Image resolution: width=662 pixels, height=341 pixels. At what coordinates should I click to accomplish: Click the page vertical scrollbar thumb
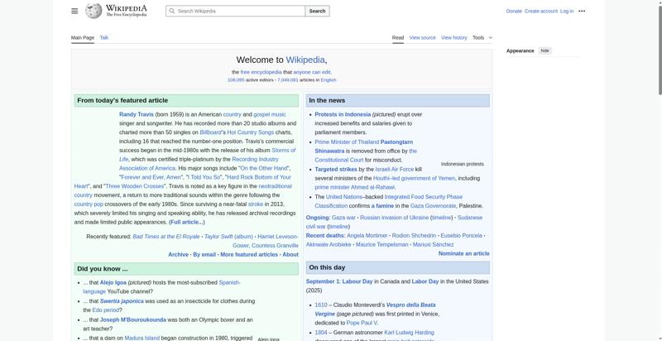(660, 49)
